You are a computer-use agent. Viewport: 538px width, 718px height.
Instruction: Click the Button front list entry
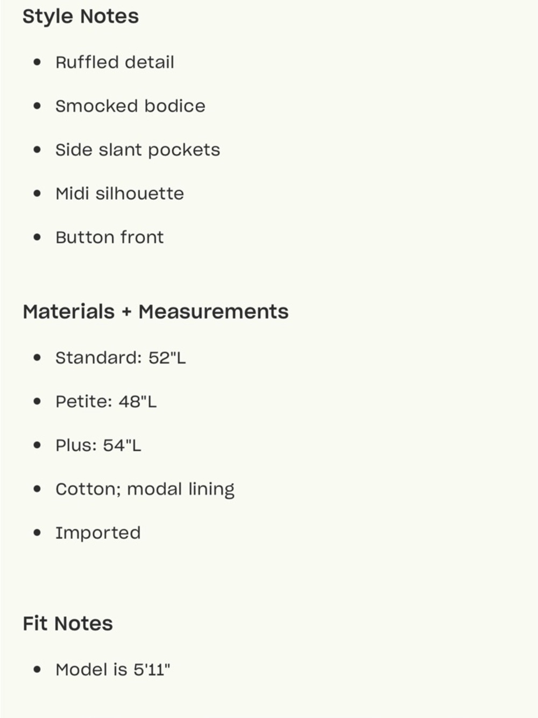tap(109, 238)
